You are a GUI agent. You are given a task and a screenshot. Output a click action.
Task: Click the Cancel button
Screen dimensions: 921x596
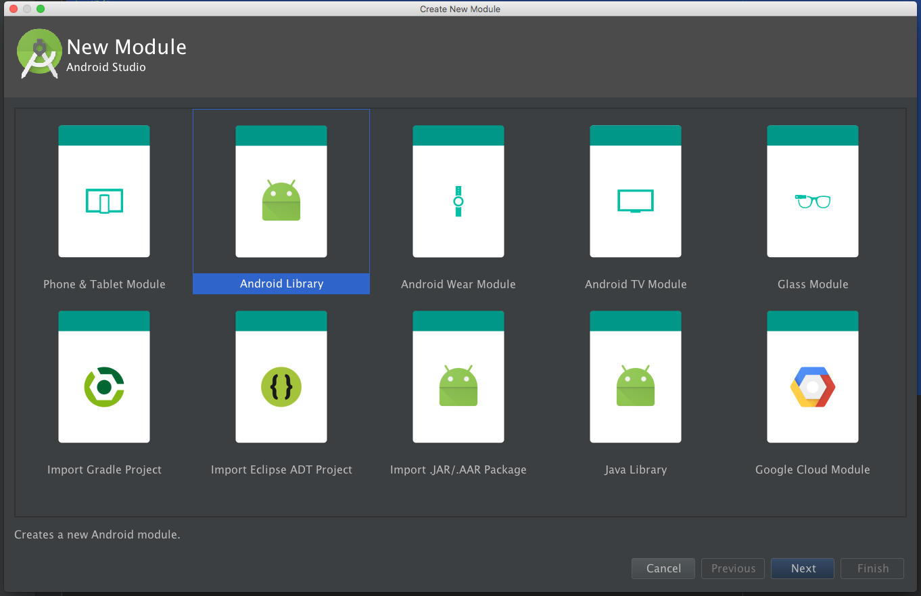click(663, 568)
